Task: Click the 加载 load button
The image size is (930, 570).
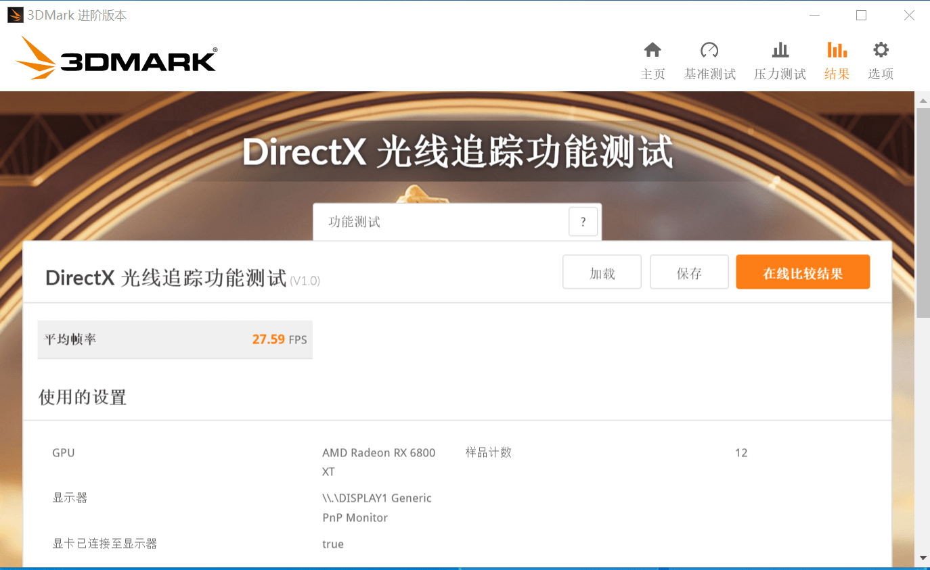Action: (x=602, y=272)
